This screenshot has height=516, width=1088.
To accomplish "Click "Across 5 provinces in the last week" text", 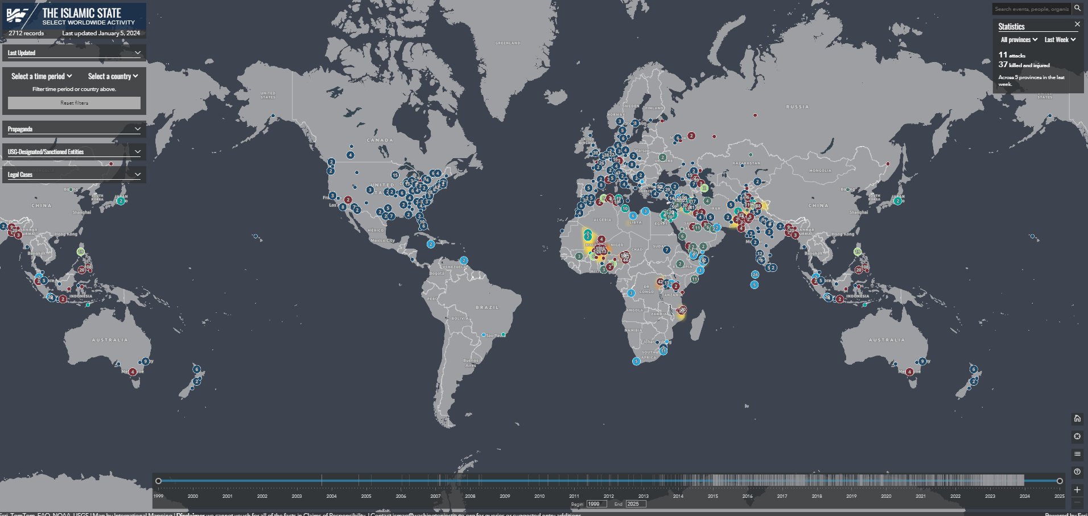I will click(x=1031, y=81).
